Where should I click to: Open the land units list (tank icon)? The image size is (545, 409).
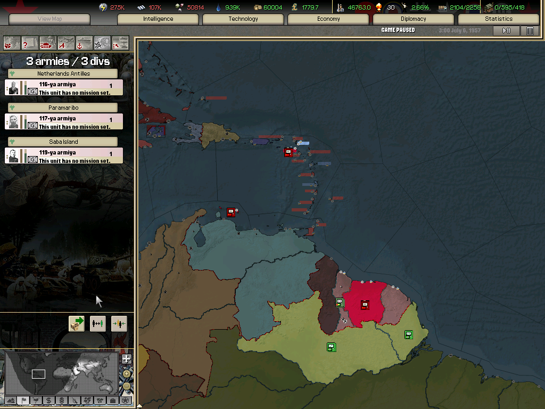(x=48, y=43)
